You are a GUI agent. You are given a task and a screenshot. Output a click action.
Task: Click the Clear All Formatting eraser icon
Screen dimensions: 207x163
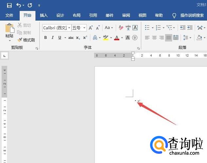pos(121,28)
